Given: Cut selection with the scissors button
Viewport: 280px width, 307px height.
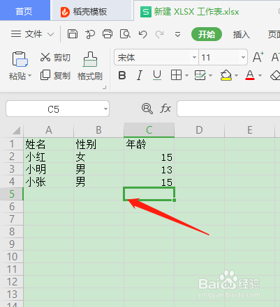Looking at the screenshot, I should click(55, 57).
